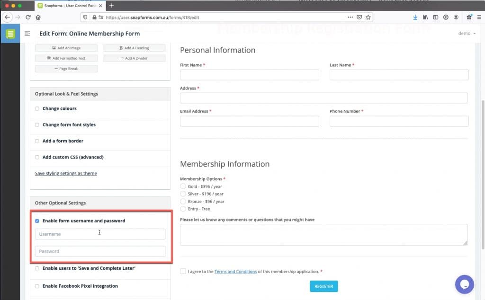Enable the Change colours checkbox
This screenshot has height=300, width=485.
(x=37, y=108)
